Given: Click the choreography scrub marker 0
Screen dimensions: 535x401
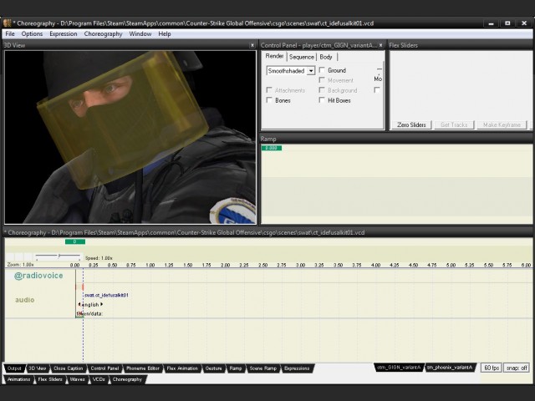Looking at the screenshot, I should click(x=75, y=241).
